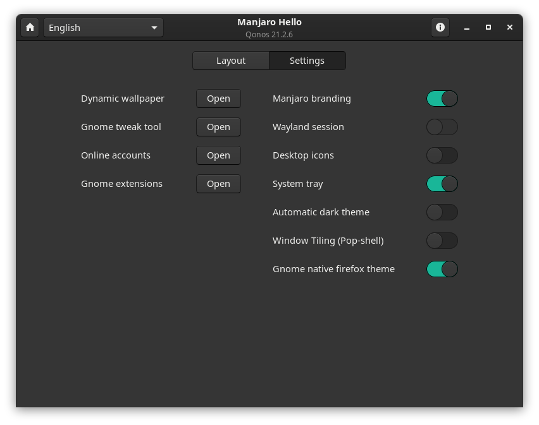
Task: Turn on Desktop icons switch
Action: tap(442, 155)
